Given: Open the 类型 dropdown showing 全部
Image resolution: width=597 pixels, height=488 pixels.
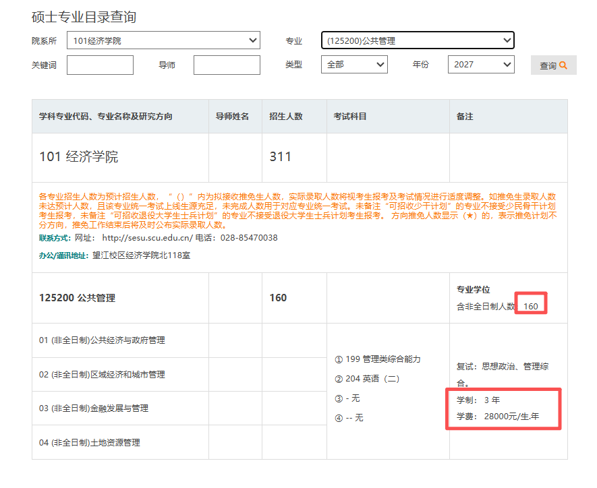Looking at the screenshot, I should 354,65.
